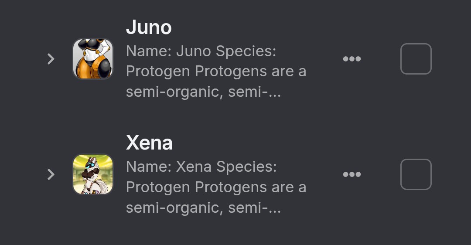Viewport: 471px width, 245px height.
Task: Click the 'Name: Xena Species:' description line
Action: 201,167
